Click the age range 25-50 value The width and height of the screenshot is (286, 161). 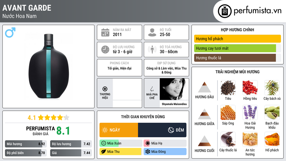pos(165,34)
